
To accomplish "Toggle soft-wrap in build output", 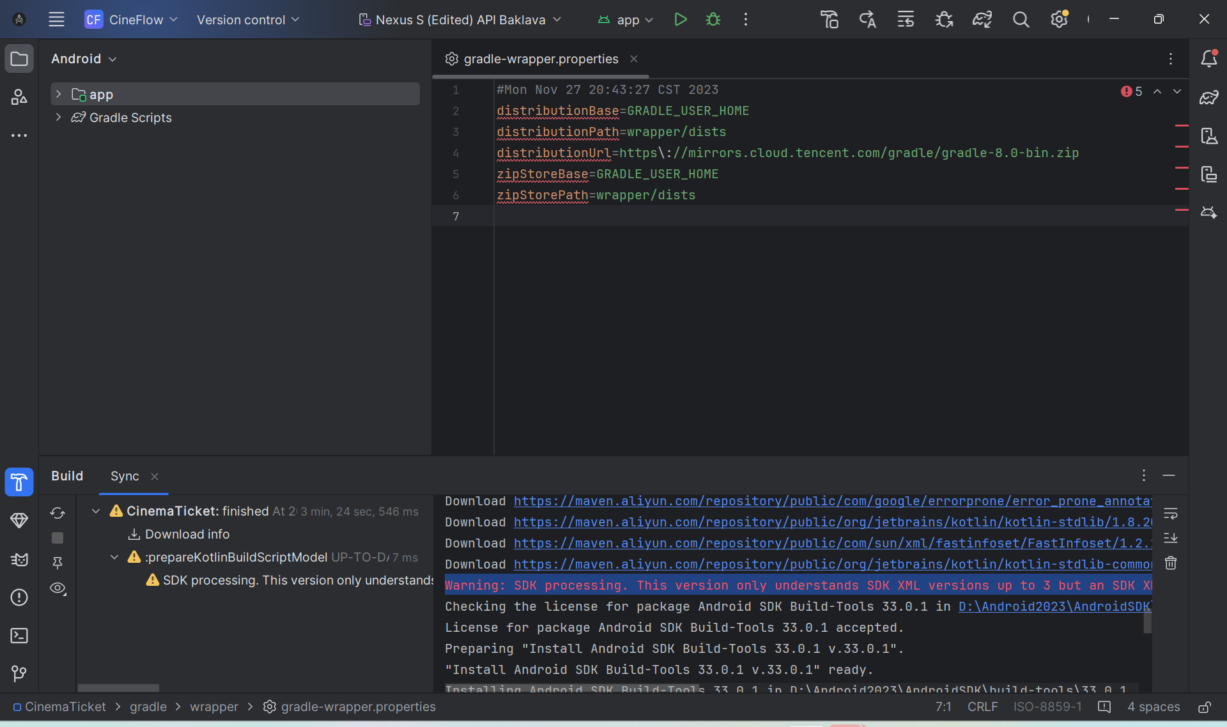I will coord(1170,514).
